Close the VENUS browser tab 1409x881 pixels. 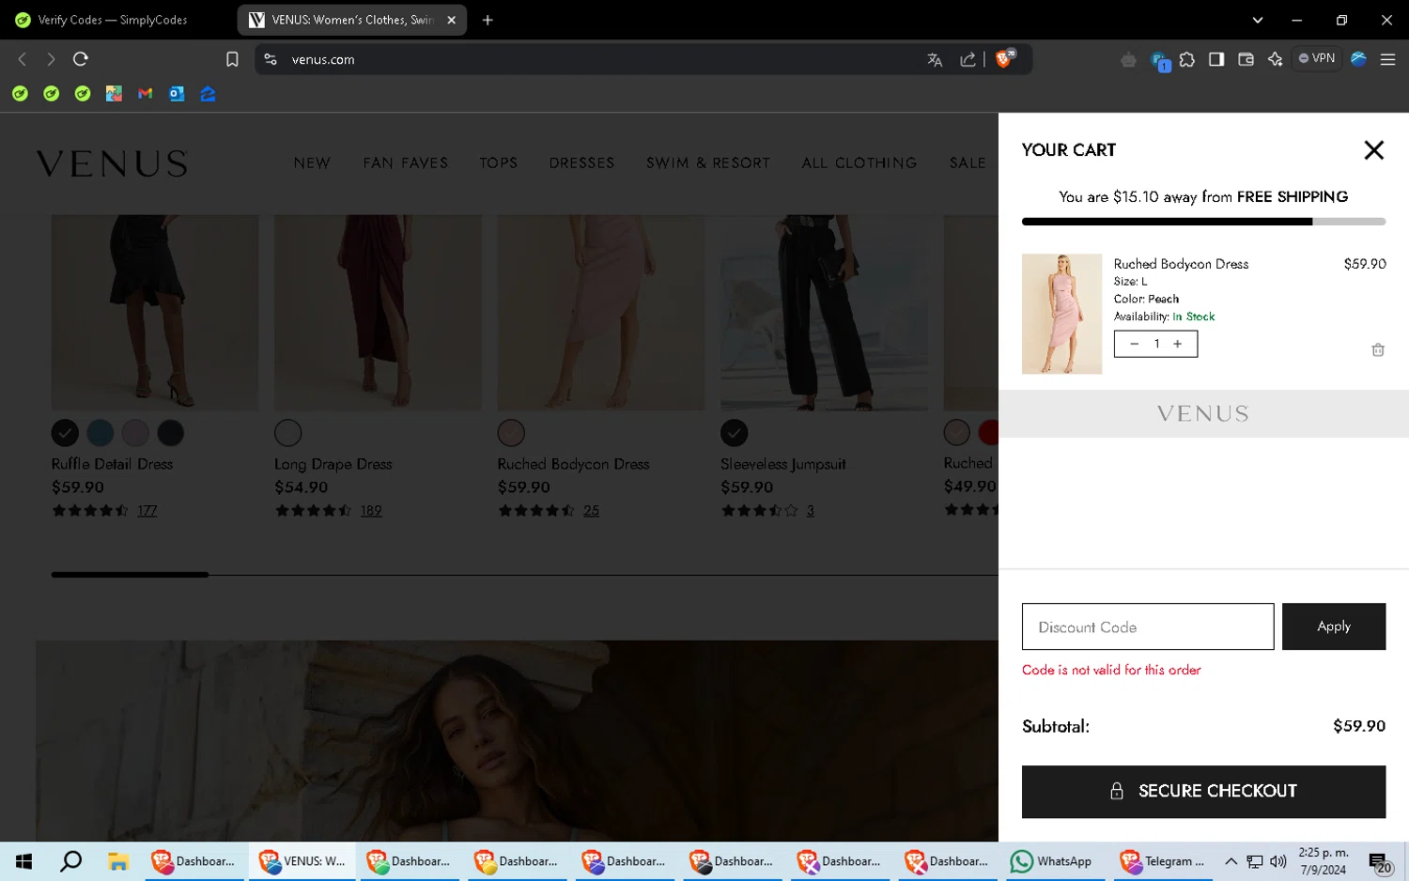tap(452, 20)
